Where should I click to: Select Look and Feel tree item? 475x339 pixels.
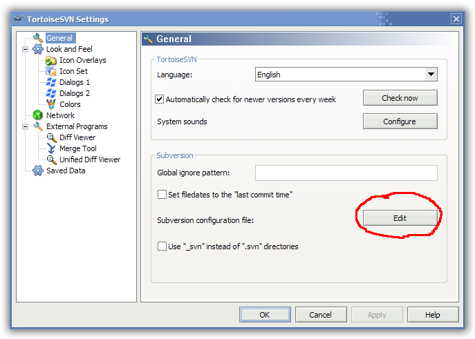click(69, 49)
